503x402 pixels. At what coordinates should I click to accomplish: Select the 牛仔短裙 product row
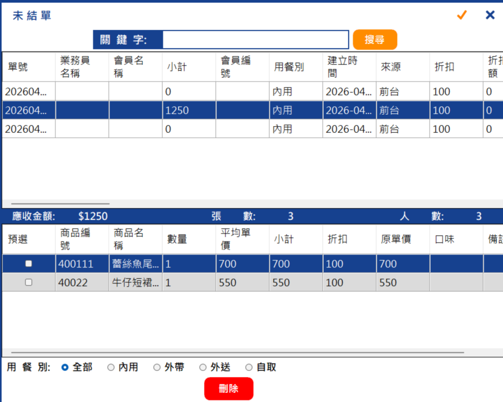[252, 282]
